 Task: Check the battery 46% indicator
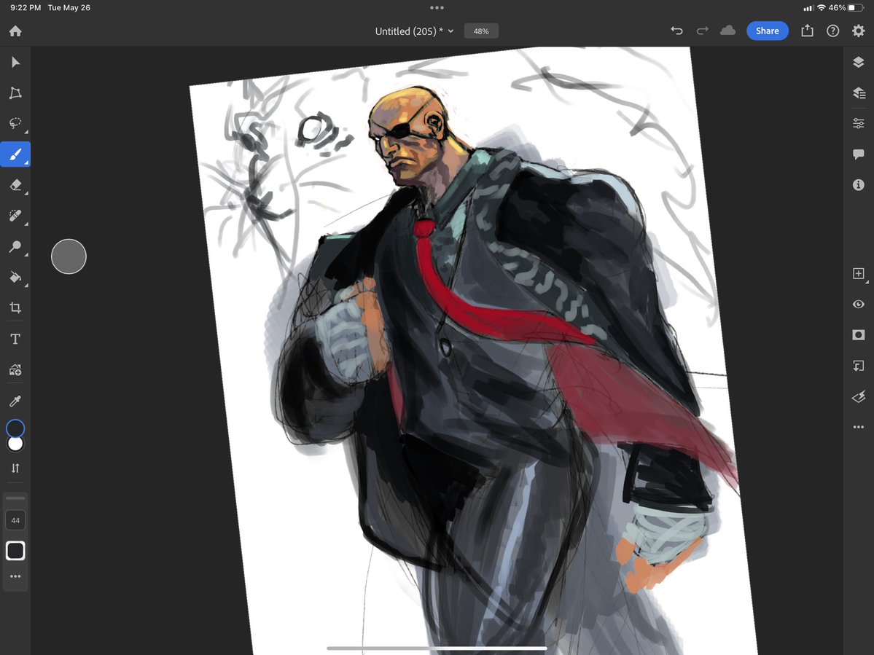click(845, 8)
